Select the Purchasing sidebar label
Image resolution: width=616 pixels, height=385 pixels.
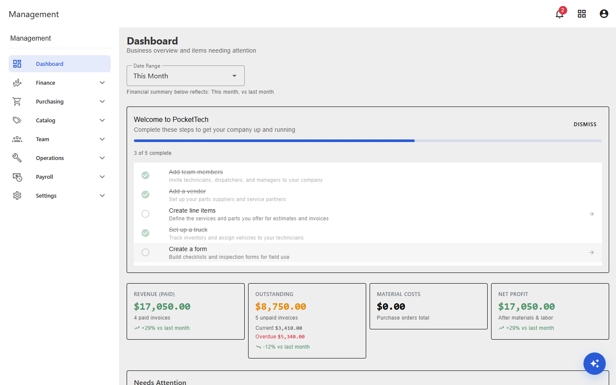click(x=50, y=102)
